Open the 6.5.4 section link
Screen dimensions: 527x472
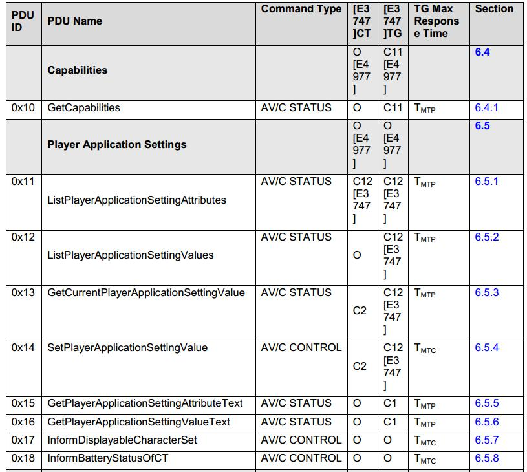click(487, 347)
